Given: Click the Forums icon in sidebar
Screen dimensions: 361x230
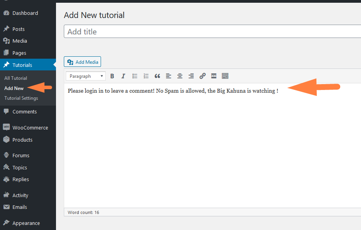Looking at the screenshot, I should (x=6, y=155).
